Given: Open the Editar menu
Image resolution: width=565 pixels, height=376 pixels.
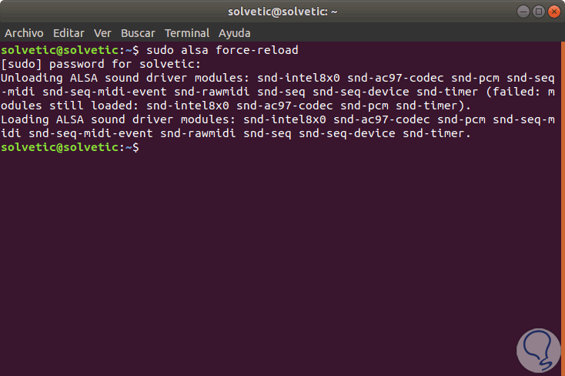Looking at the screenshot, I should click(69, 33).
